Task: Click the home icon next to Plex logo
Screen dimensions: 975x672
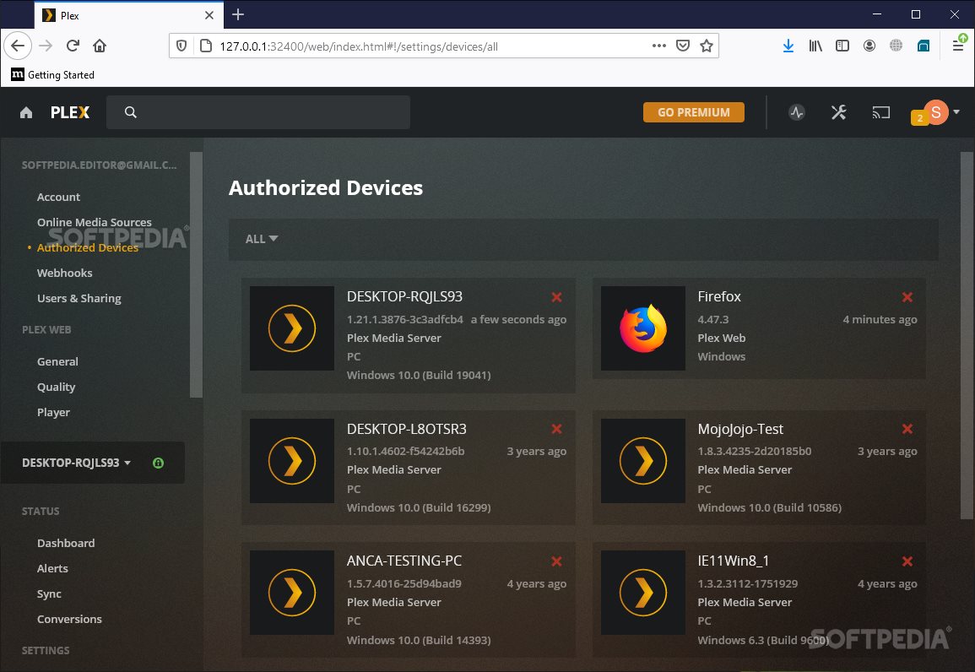Action: pyautogui.click(x=25, y=111)
